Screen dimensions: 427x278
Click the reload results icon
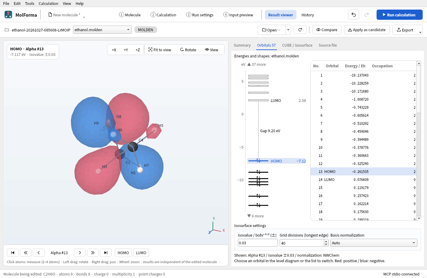300,30
